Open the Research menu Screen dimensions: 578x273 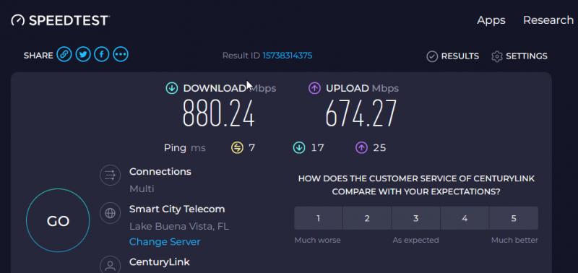tap(548, 20)
